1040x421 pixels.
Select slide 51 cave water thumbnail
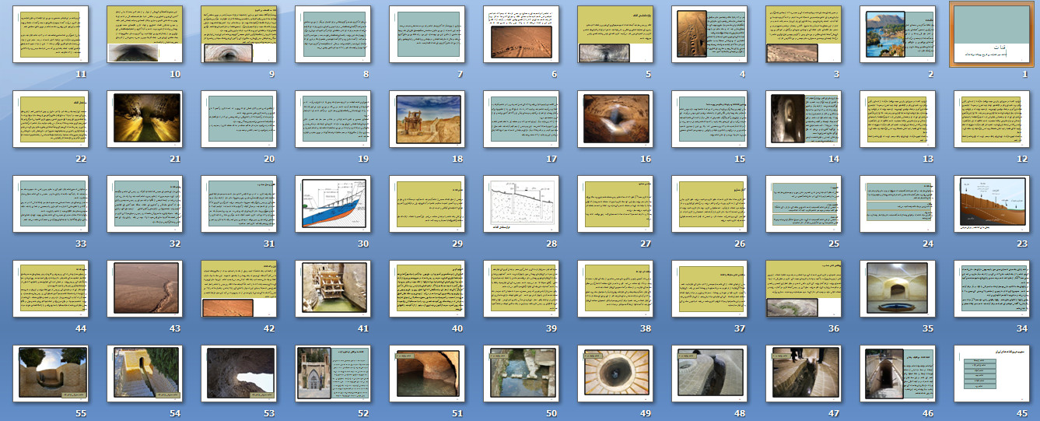click(427, 374)
